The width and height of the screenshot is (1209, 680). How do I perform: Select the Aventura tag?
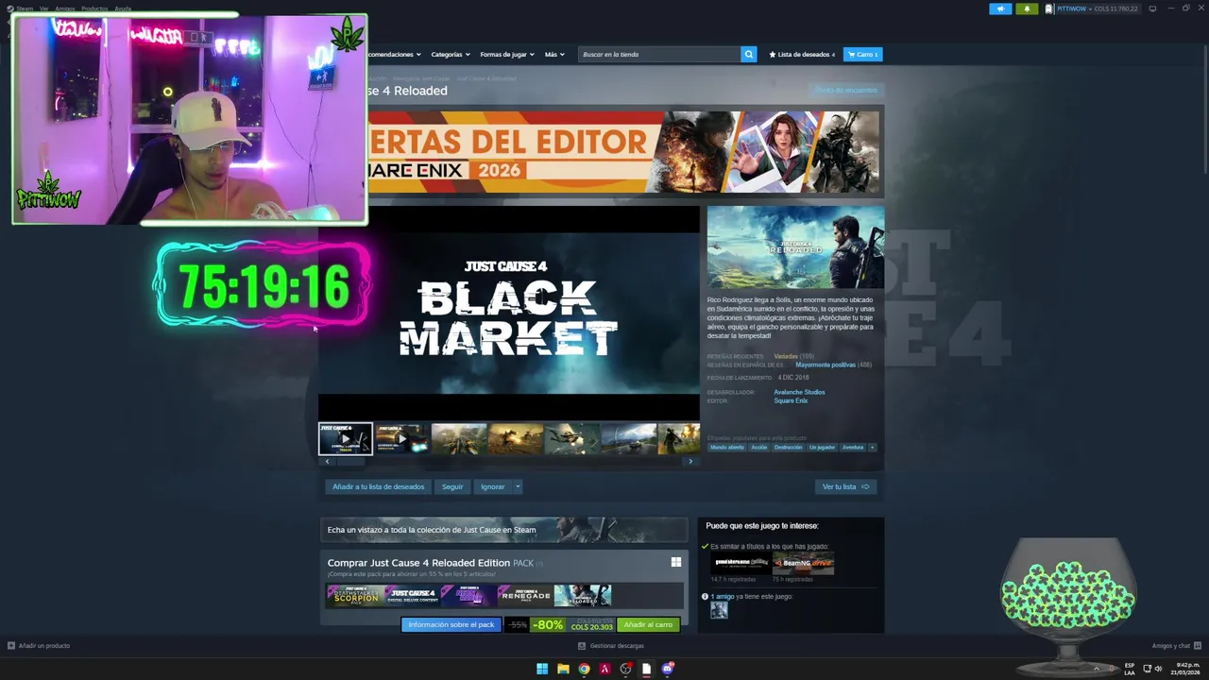pyautogui.click(x=853, y=447)
